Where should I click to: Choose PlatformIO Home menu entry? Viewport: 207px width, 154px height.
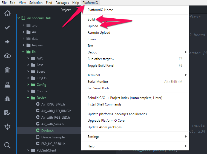point(135,10)
